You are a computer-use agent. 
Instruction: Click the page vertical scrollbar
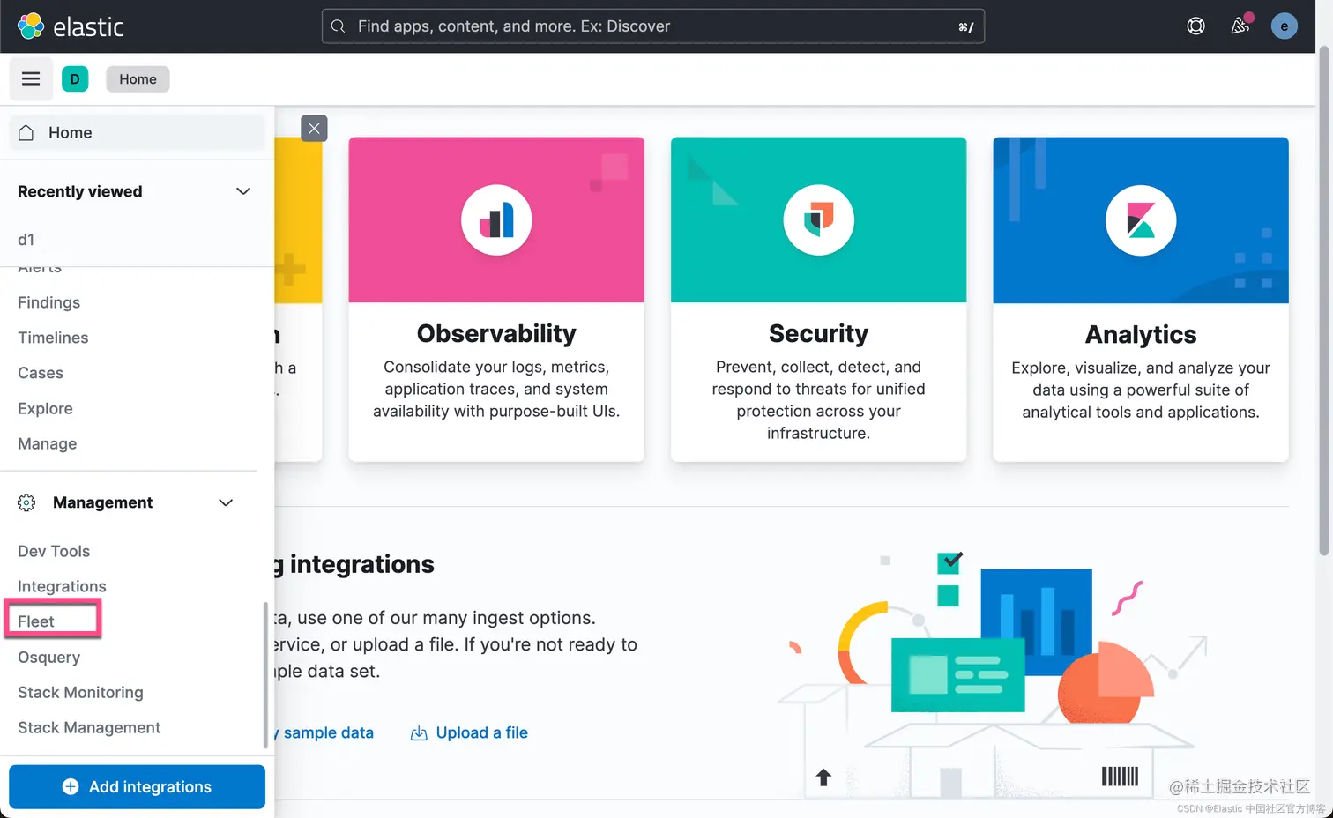point(1323,300)
